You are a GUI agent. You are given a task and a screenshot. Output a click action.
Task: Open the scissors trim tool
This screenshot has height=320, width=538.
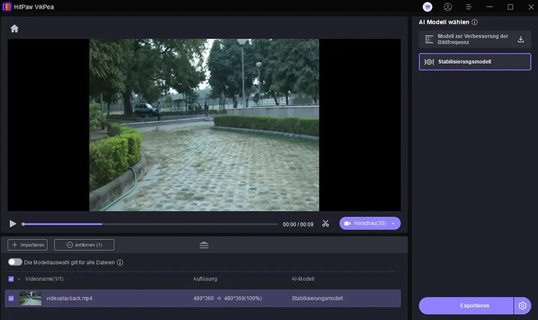click(x=325, y=224)
